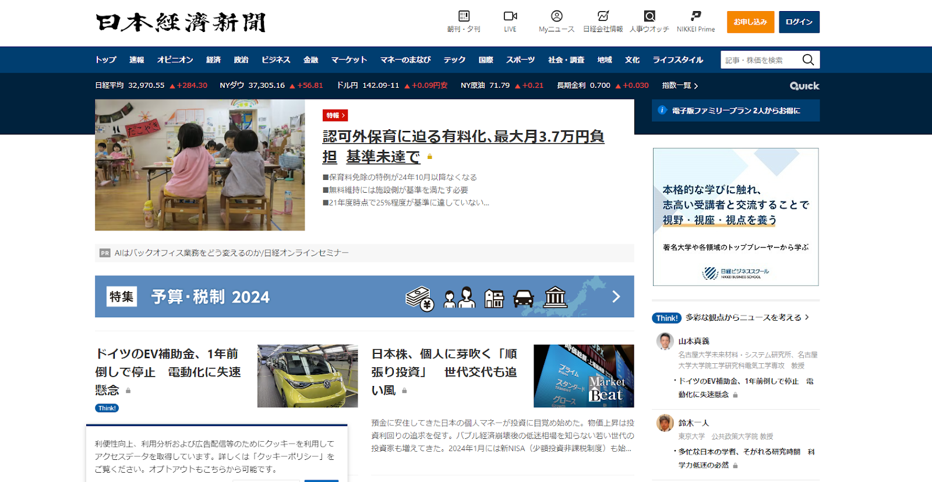
Task: Open the 人事ウオッチ icon
Action: coord(649,16)
